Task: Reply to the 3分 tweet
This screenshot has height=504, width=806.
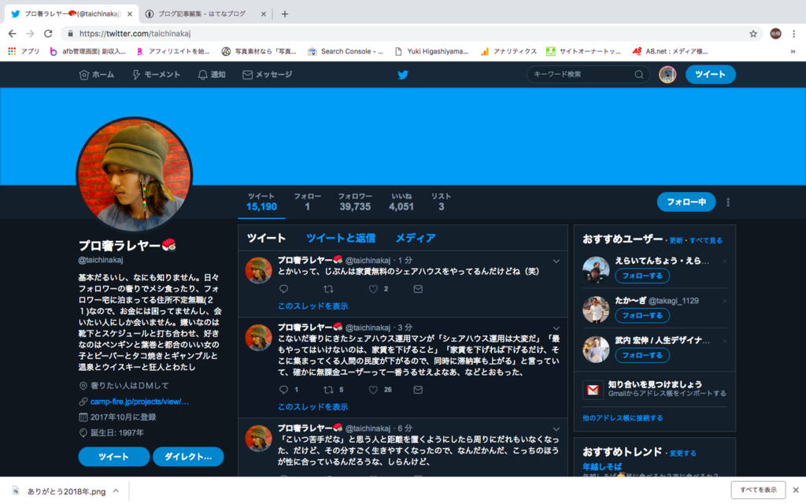Action: 283,390
